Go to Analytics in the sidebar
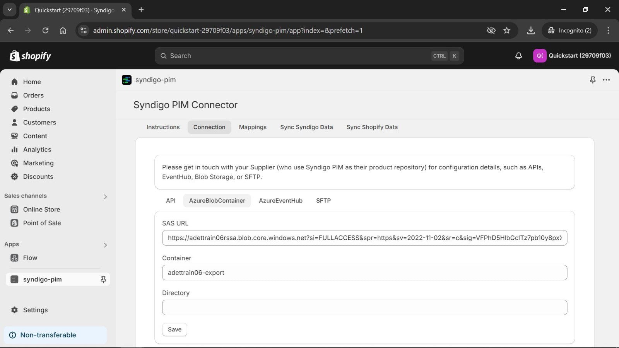 [x=37, y=149]
